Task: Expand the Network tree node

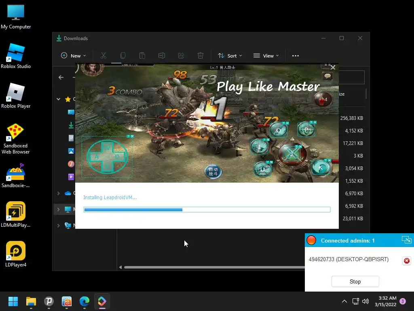Action: pyautogui.click(x=58, y=226)
